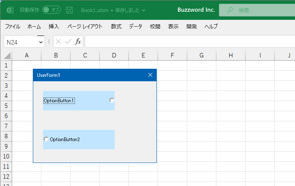
Task: Select row 12 header
Action: [x=6, y=177]
